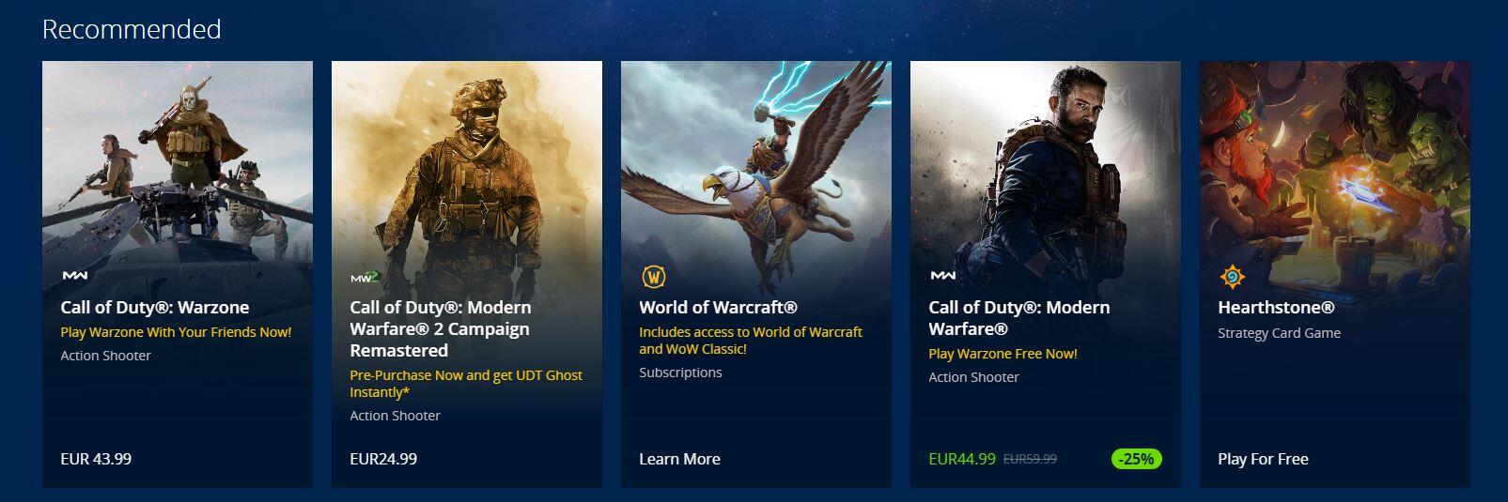Viewport: 1508px width, 502px height.
Task: Click the World of Warcraft gold W icon
Action: click(654, 277)
